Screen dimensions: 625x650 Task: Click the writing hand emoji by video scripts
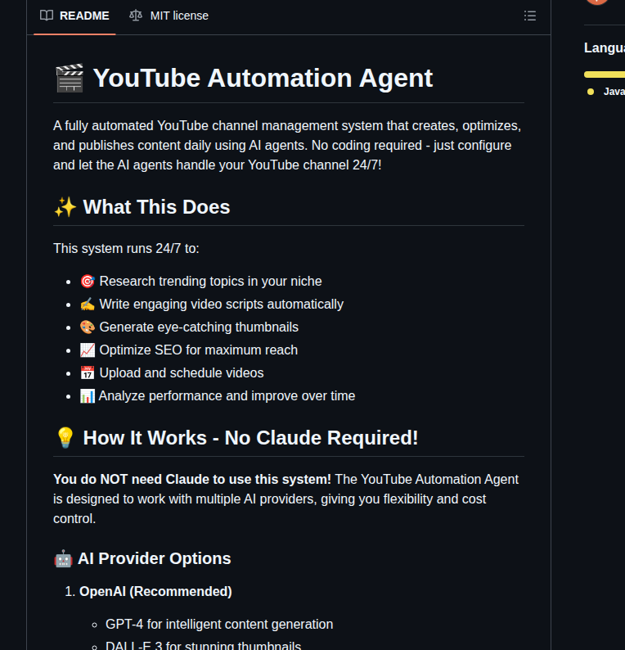(x=88, y=305)
